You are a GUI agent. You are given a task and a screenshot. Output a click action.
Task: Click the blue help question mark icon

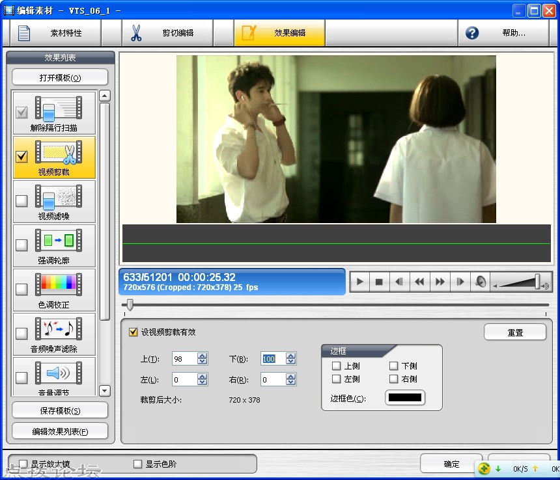[472, 33]
